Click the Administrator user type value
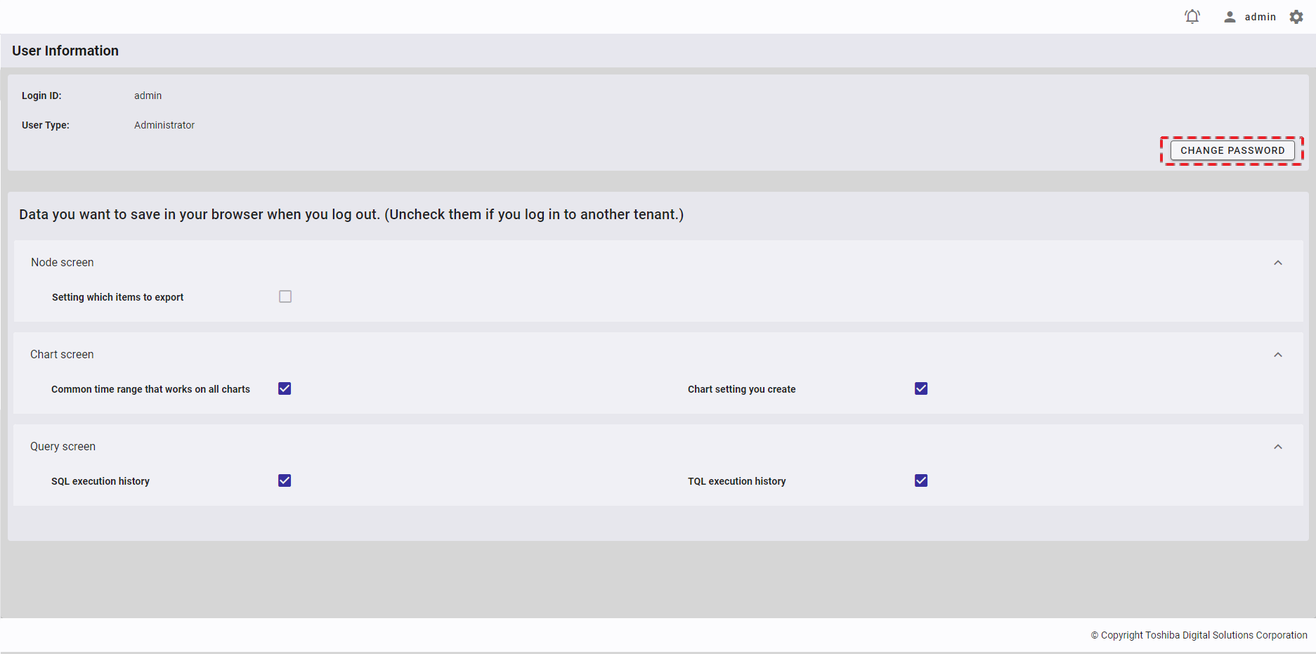The width and height of the screenshot is (1316, 654). [164, 125]
